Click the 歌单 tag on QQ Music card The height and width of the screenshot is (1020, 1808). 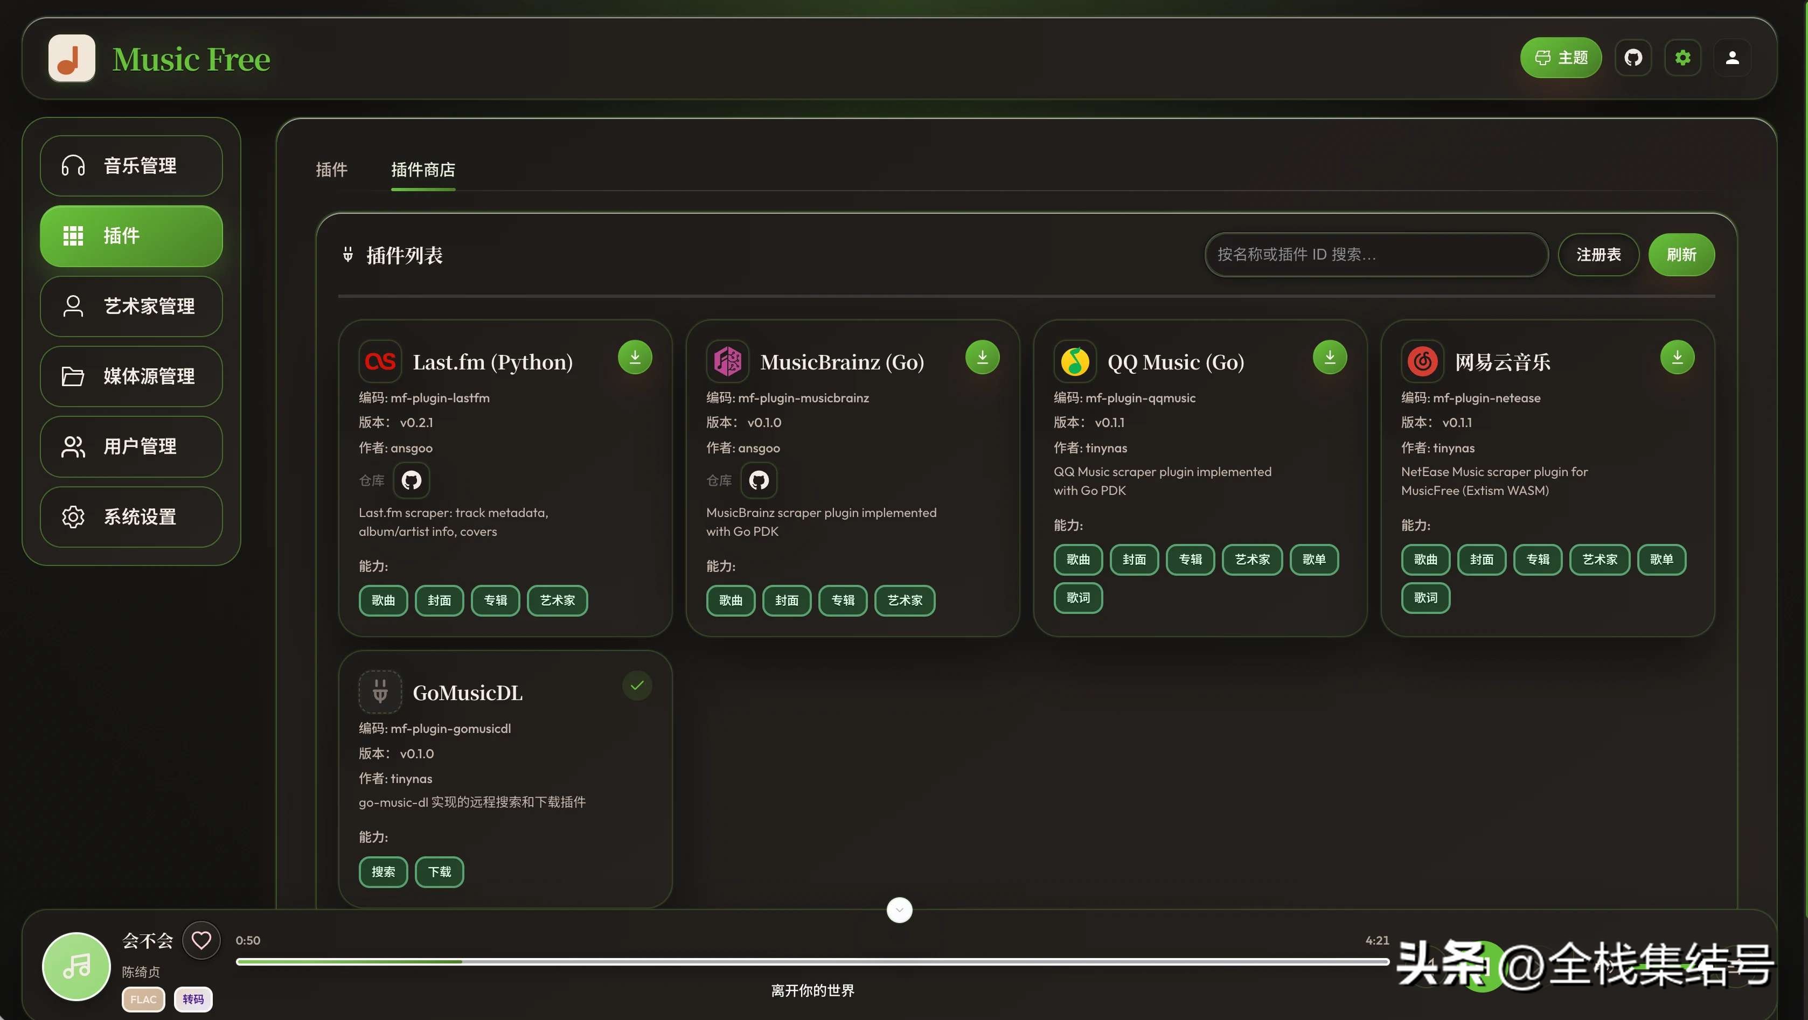tap(1314, 559)
